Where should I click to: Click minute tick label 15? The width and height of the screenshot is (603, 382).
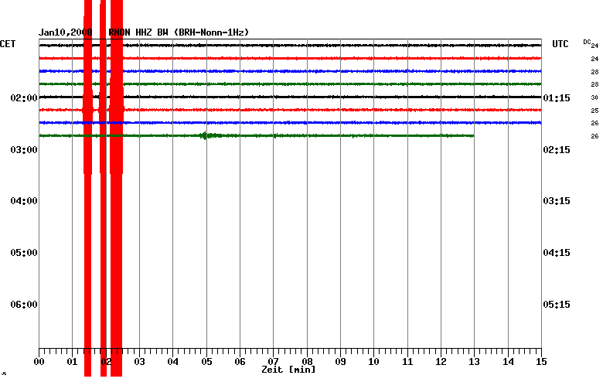tap(541, 362)
